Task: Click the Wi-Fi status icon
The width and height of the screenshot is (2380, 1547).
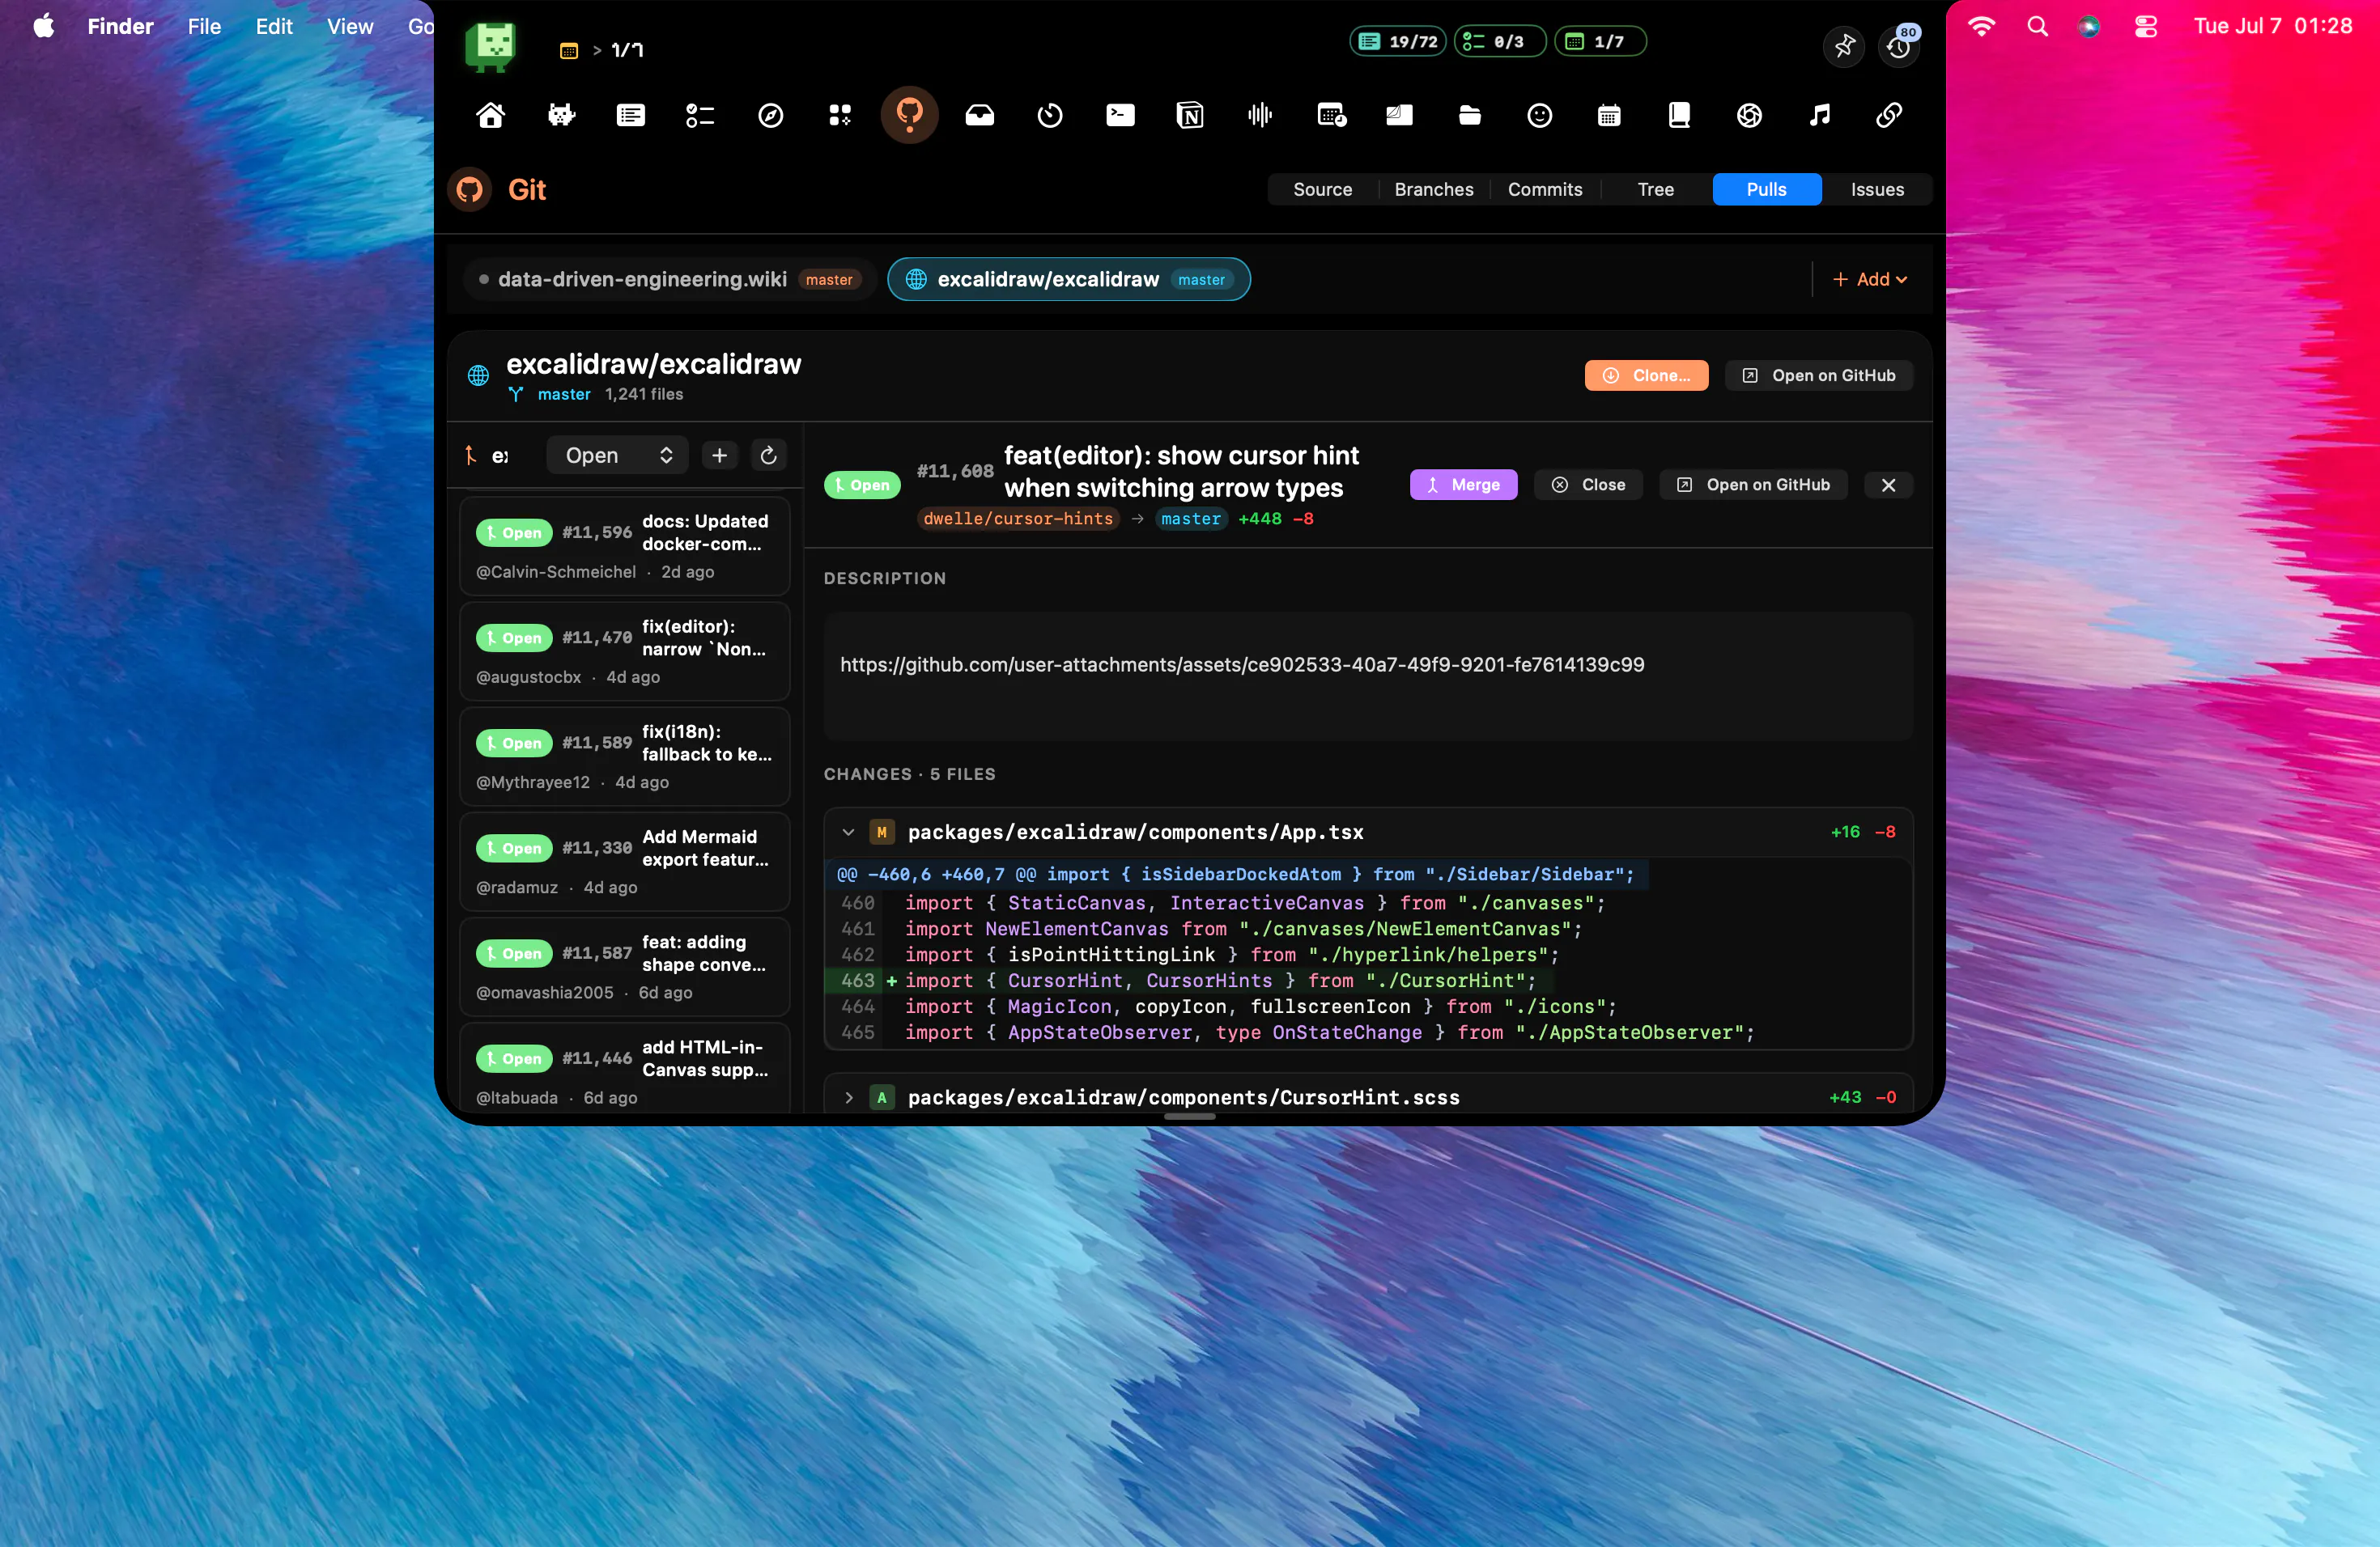Action: (1981, 26)
